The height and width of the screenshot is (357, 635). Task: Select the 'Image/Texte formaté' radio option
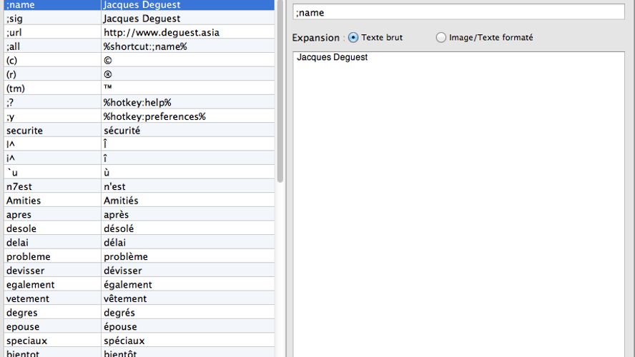coord(441,38)
